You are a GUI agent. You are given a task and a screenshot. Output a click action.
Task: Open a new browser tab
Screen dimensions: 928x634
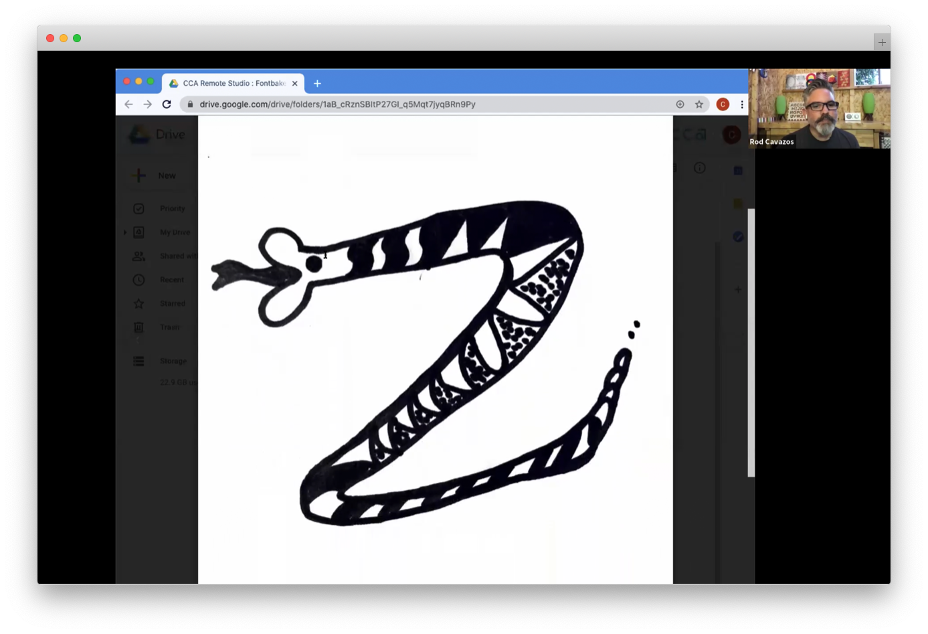tap(317, 84)
